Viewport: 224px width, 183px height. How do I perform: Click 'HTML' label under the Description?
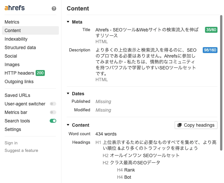click(102, 80)
